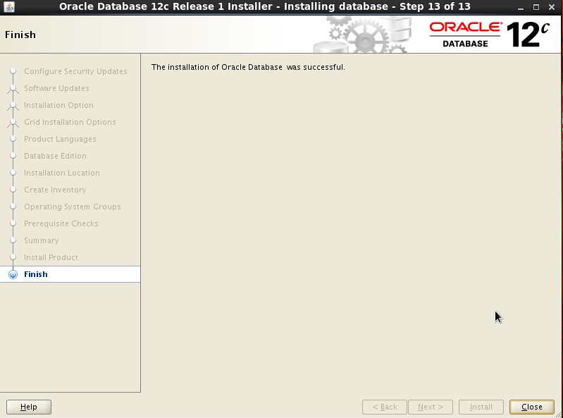Click the Close button to finish installation
563x418 pixels.
(532, 407)
